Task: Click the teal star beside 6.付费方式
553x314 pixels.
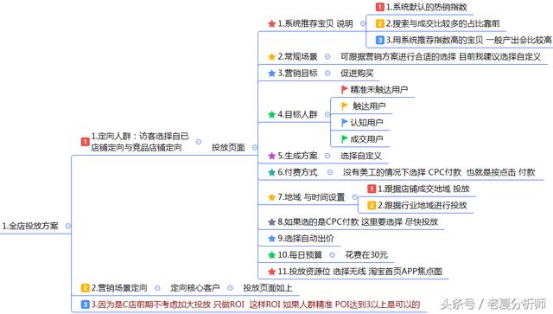Action: 271,172
